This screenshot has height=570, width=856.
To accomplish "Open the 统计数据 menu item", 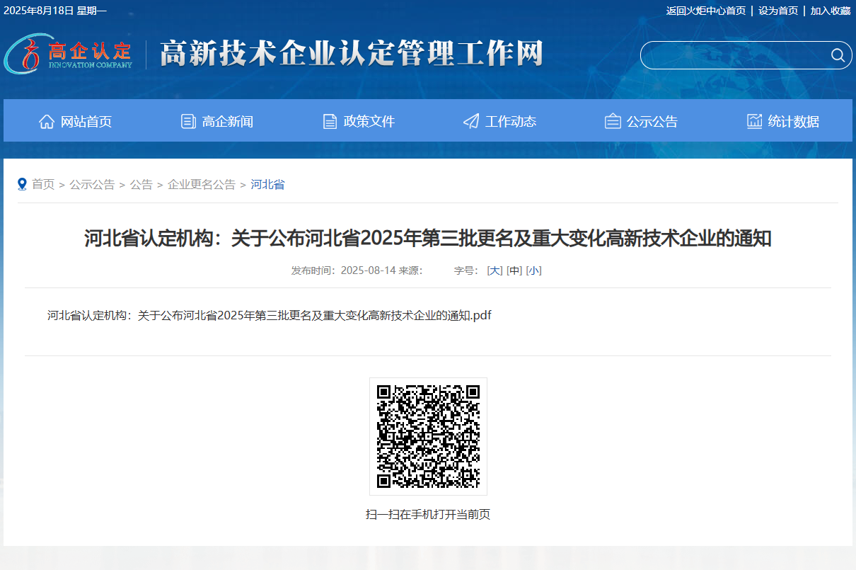I will [x=782, y=121].
